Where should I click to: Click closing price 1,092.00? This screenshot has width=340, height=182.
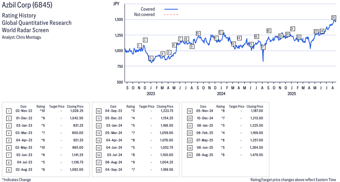tap(77, 170)
